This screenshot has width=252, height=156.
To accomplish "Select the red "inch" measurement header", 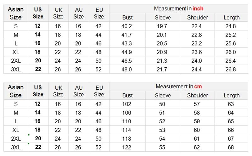I will [x=198, y=8].
